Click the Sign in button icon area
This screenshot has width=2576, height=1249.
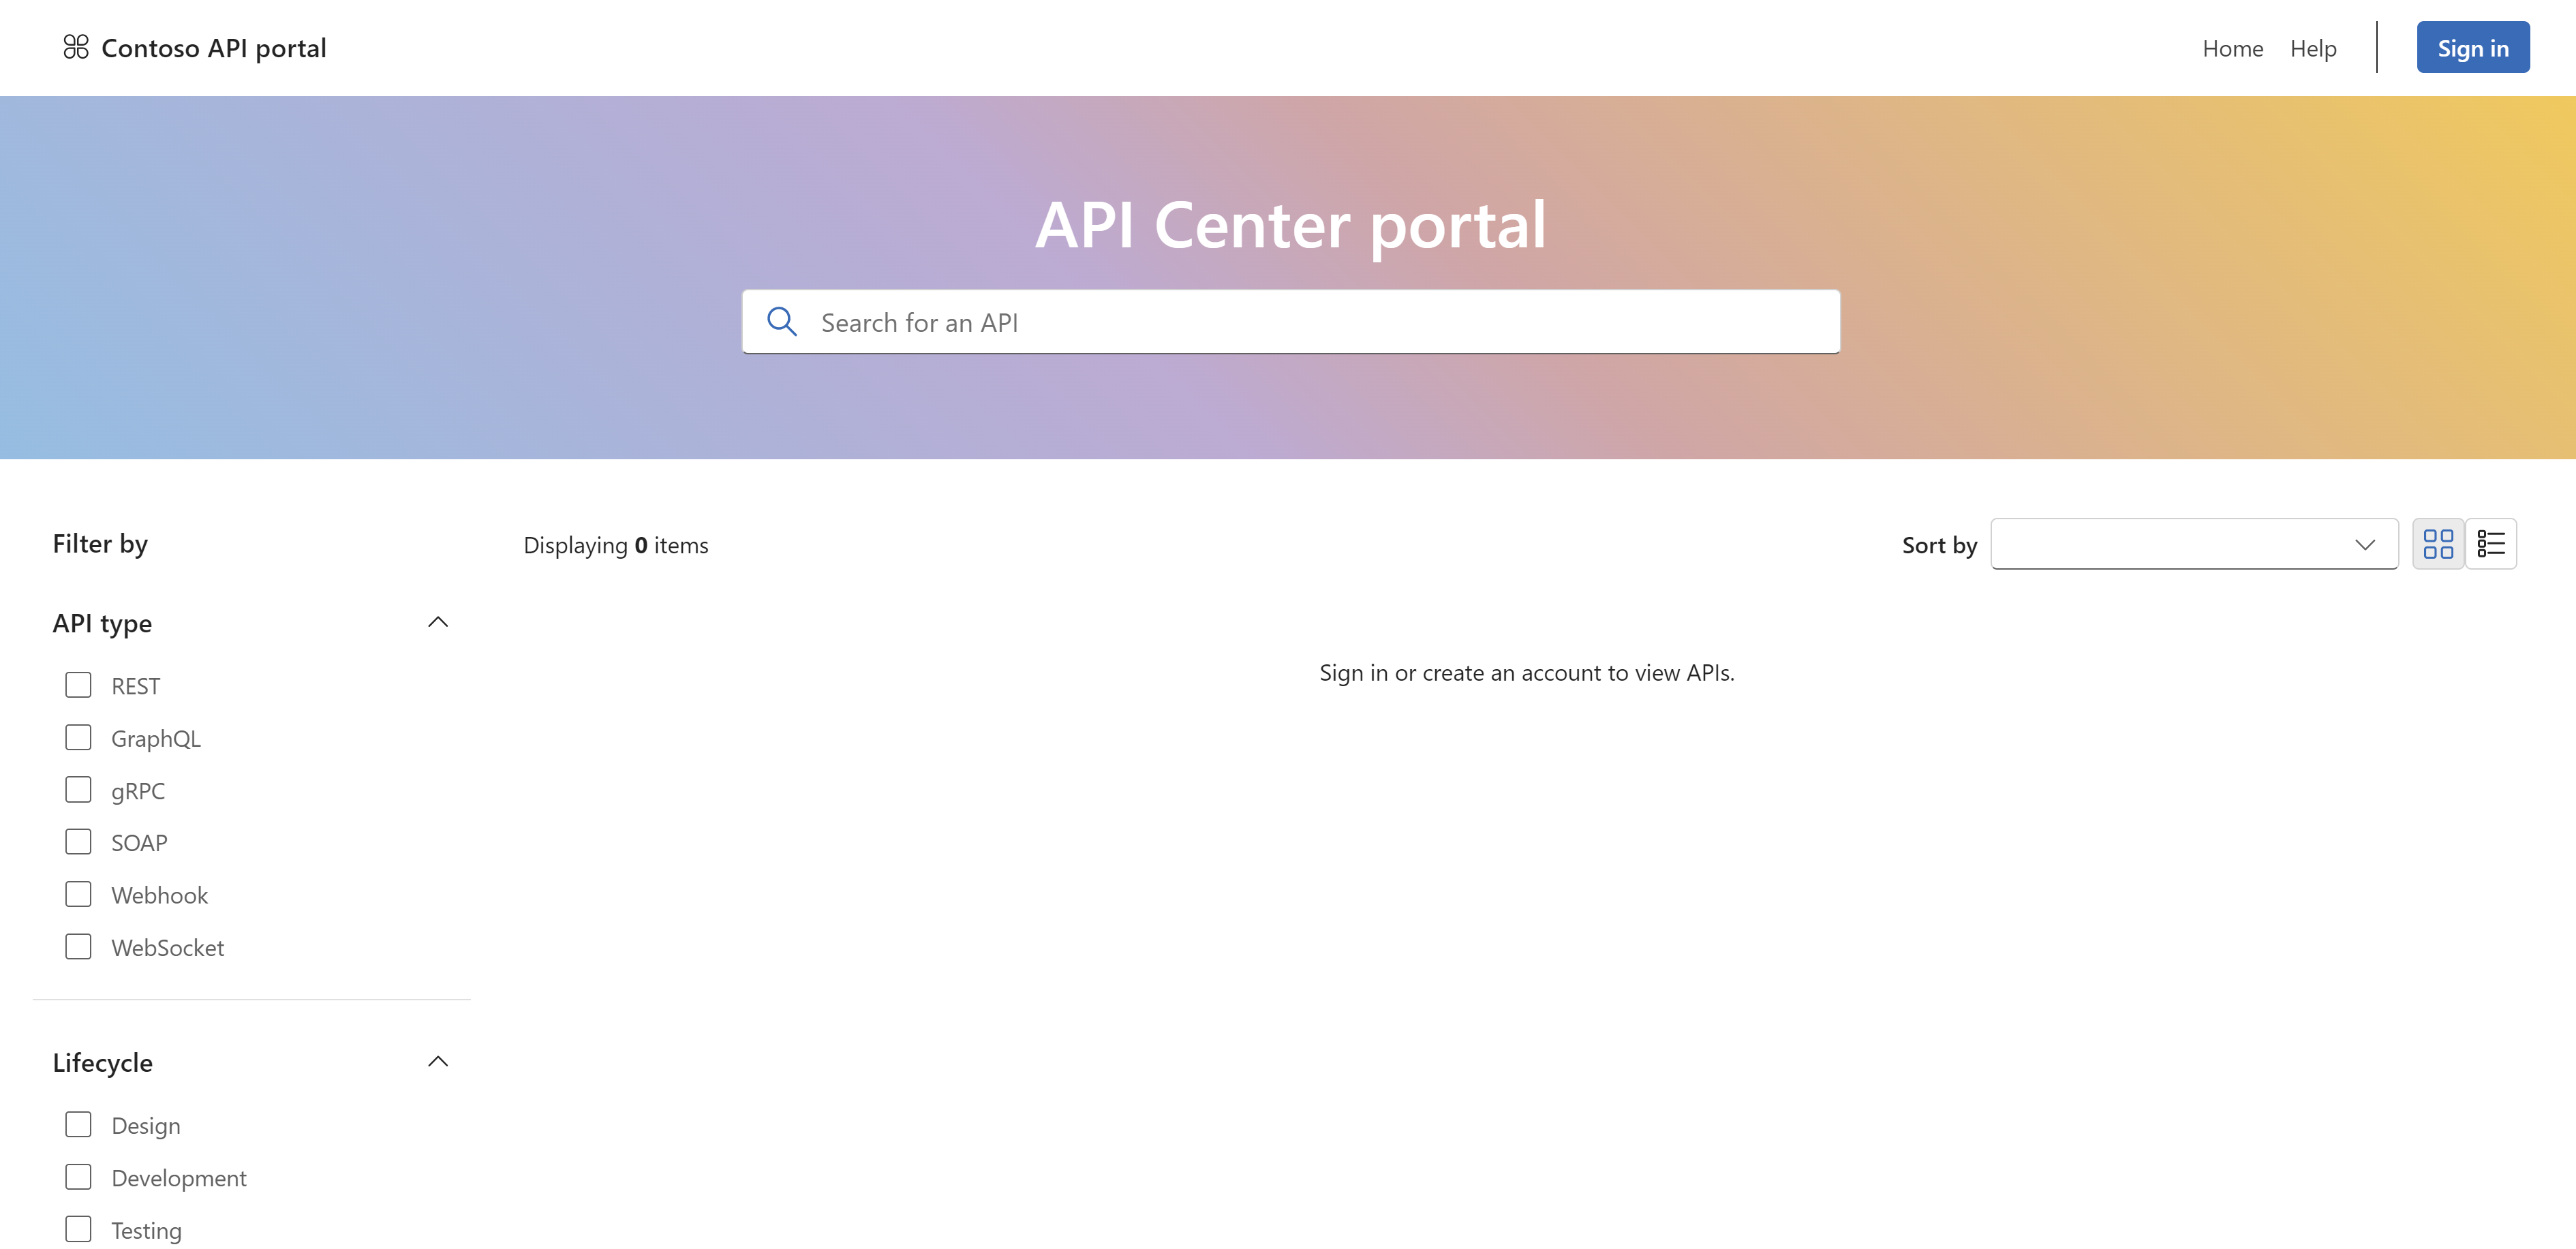(2468, 46)
